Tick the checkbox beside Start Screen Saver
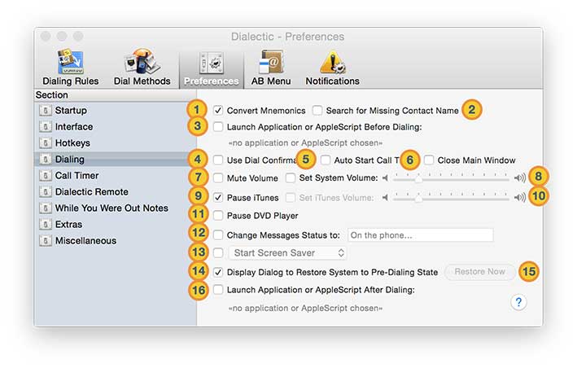 tap(218, 253)
